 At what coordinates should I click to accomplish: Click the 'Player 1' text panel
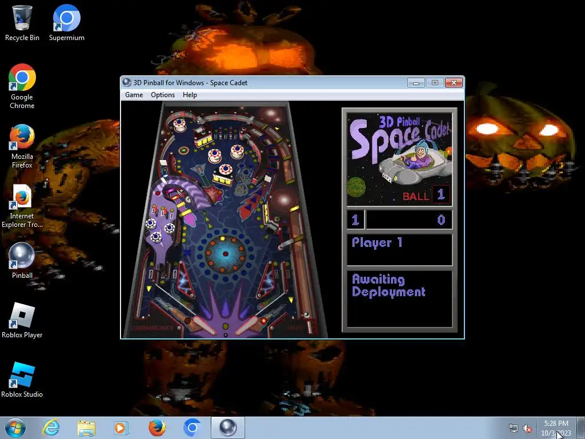pos(399,249)
